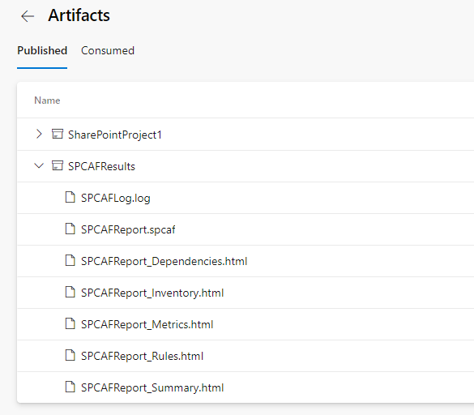The height and width of the screenshot is (415, 474).
Task: Select the SPCAFResults artifact name
Action: click(x=101, y=166)
